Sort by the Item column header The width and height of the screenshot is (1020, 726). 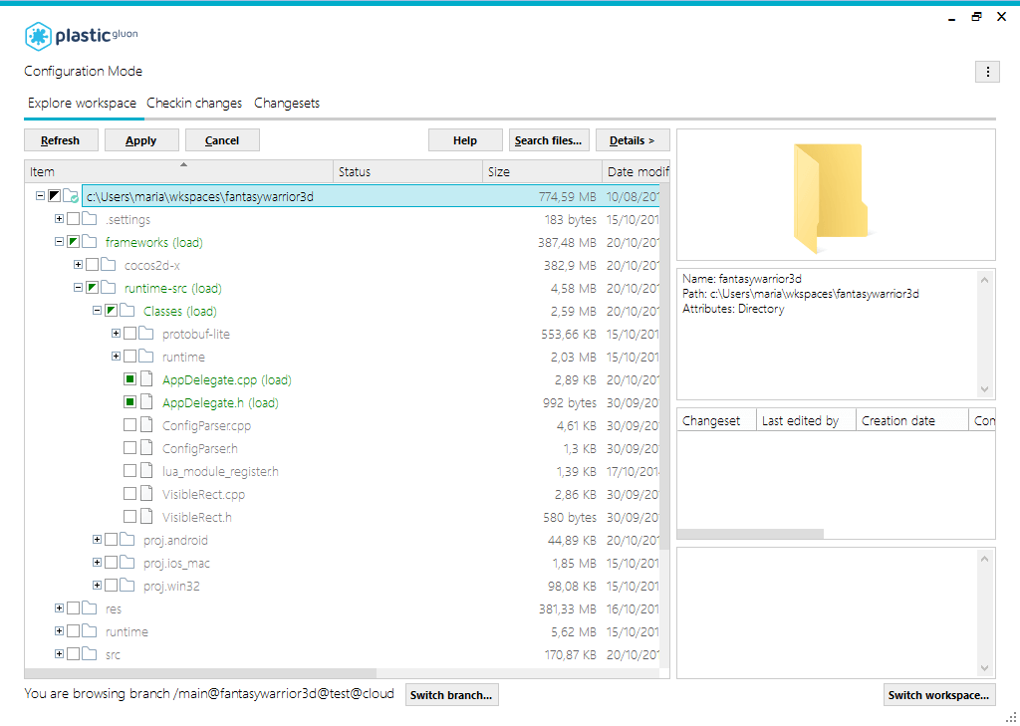point(179,171)
